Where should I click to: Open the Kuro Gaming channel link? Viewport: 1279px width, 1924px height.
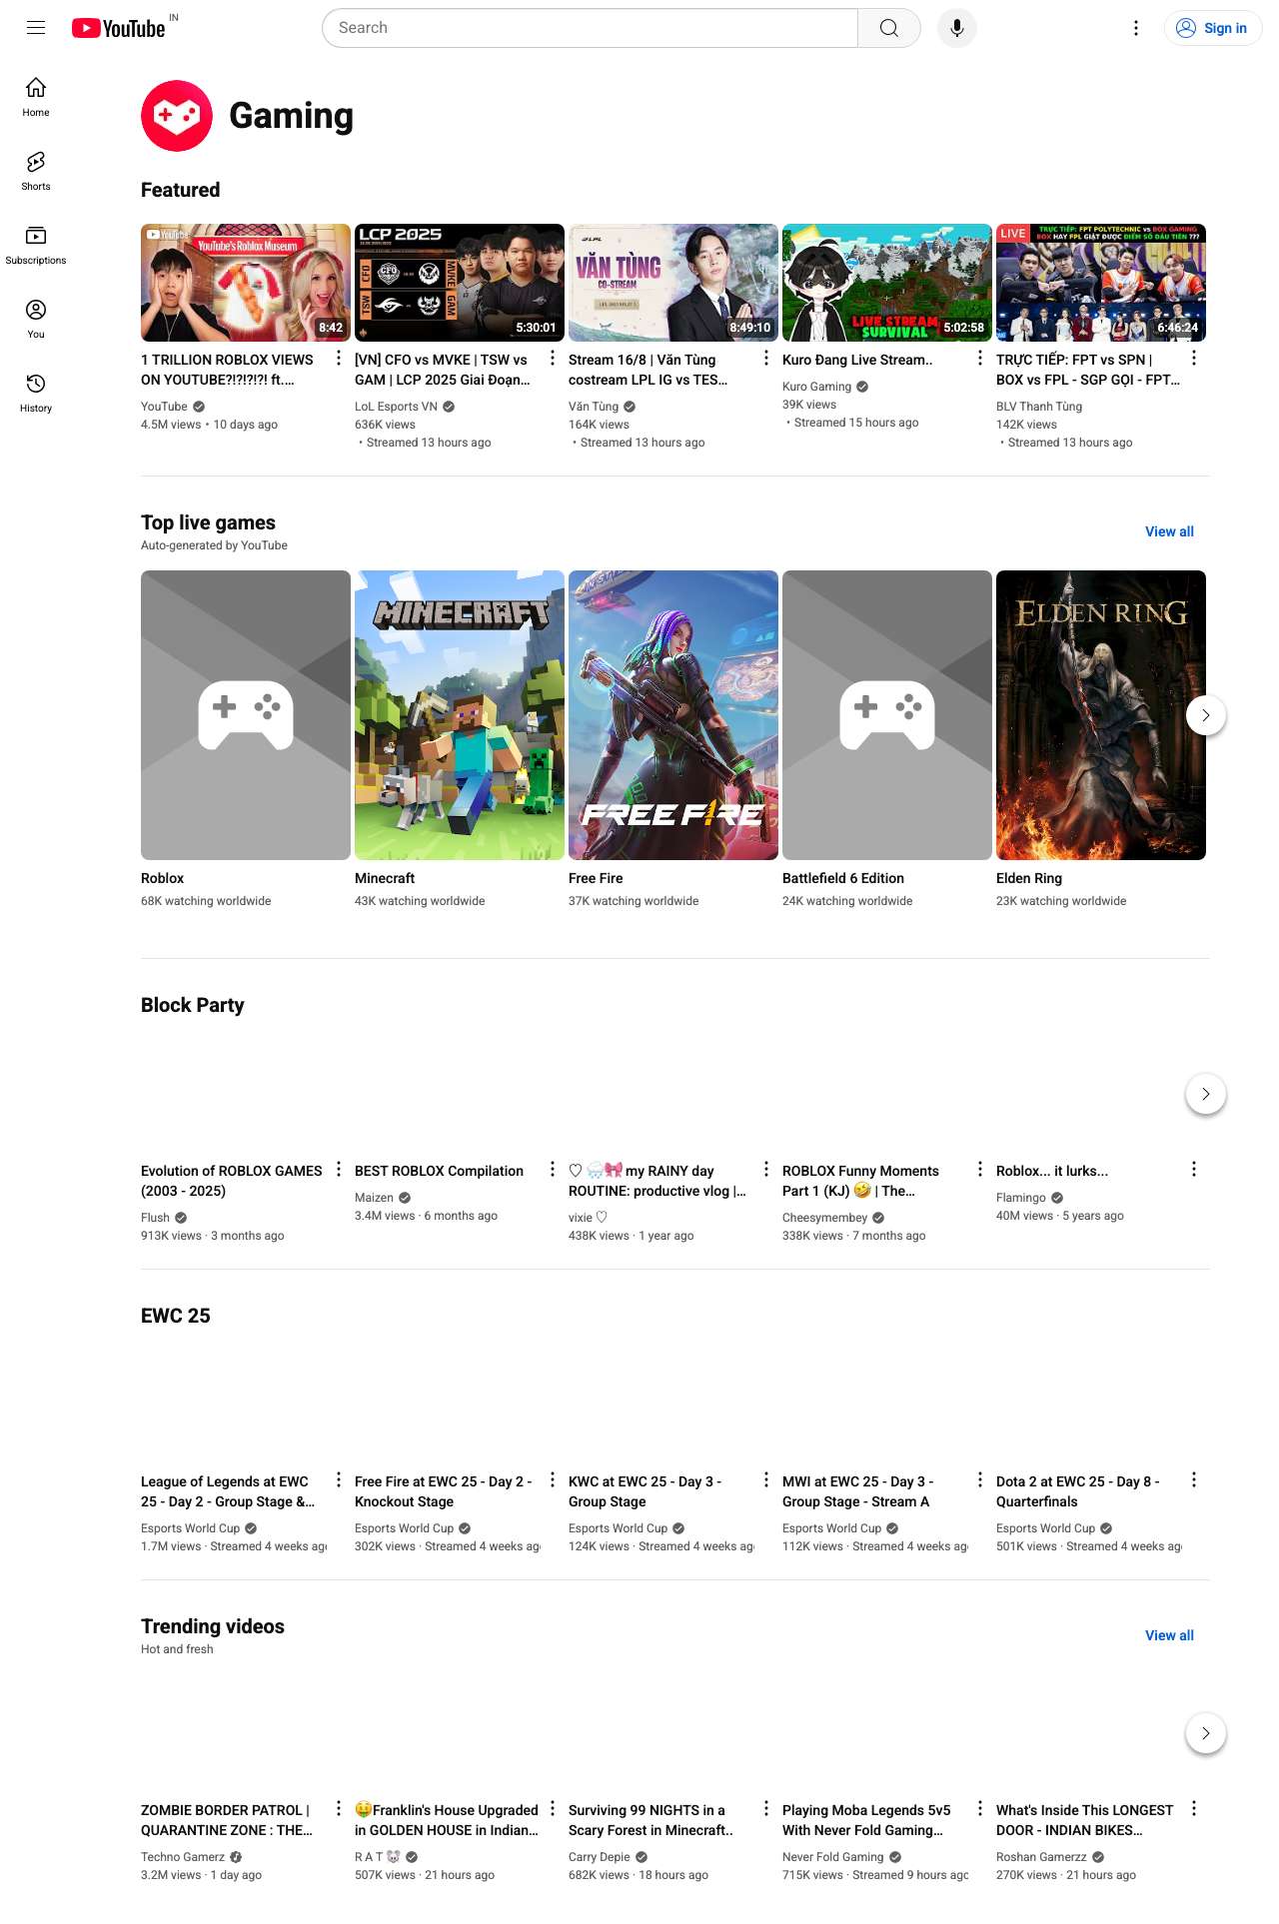816,387
